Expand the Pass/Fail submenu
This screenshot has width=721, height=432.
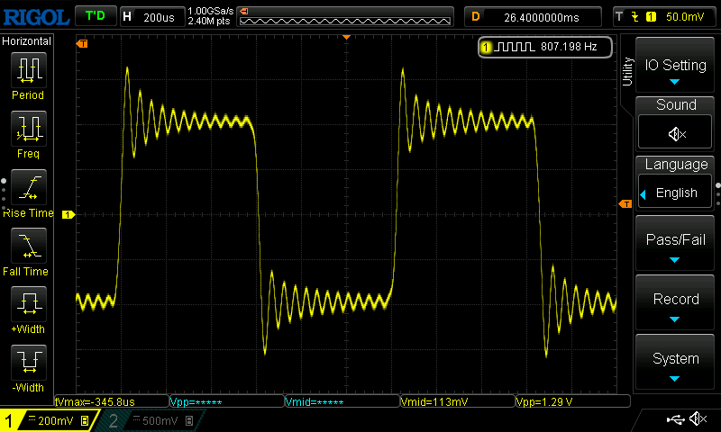675,243
